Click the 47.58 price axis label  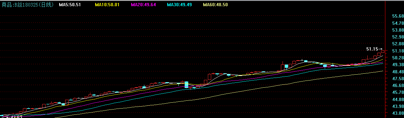tap(397, 79)
